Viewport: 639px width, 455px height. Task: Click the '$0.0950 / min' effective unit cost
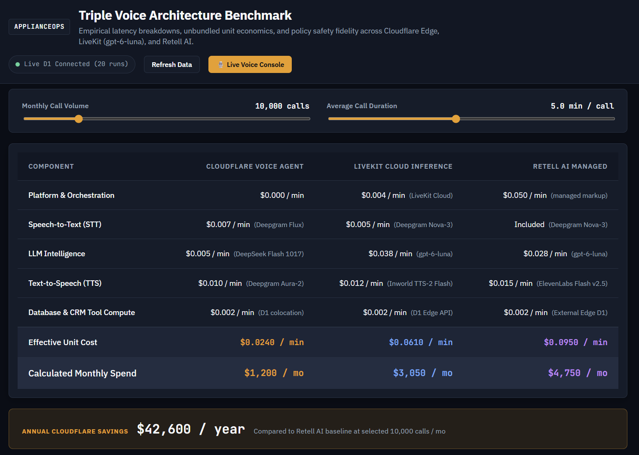click(x=576, y=343)
